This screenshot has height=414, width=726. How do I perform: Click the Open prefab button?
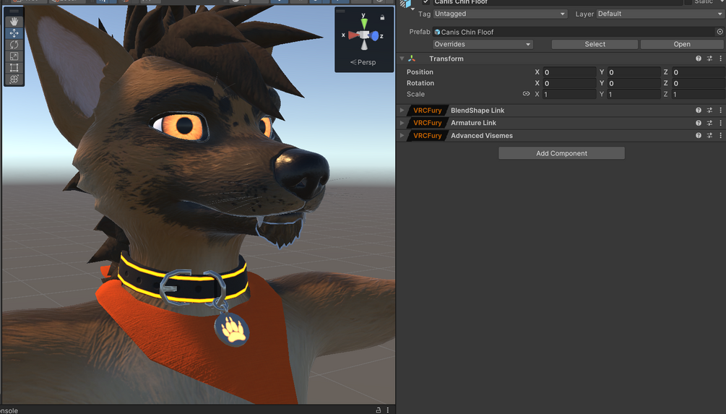(681, 44)
